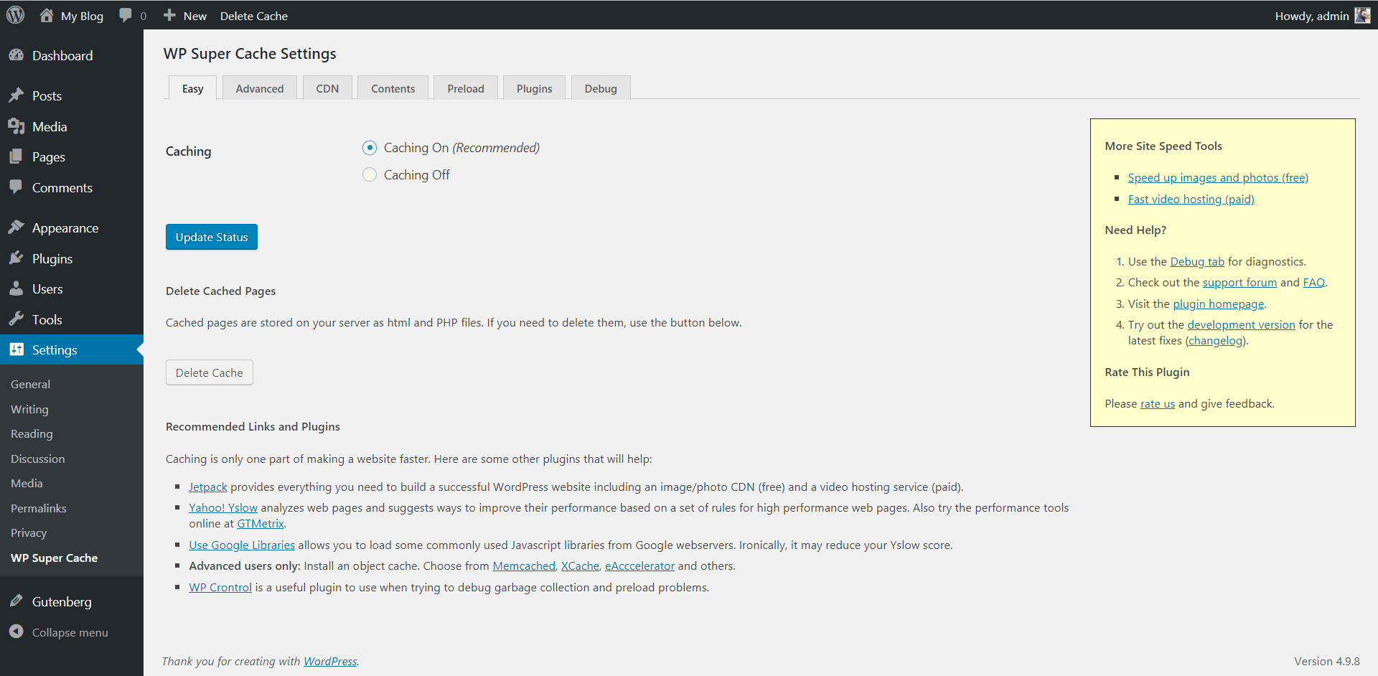Click the Plugins plug icon

17,258
